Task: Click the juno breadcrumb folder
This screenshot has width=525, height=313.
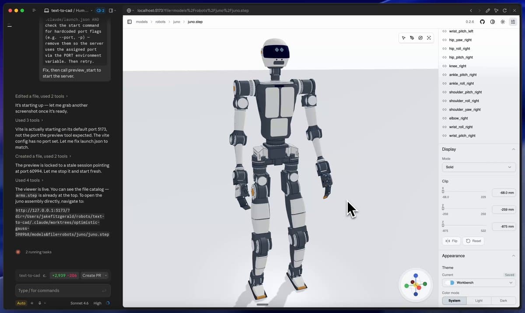Action: 176,22
